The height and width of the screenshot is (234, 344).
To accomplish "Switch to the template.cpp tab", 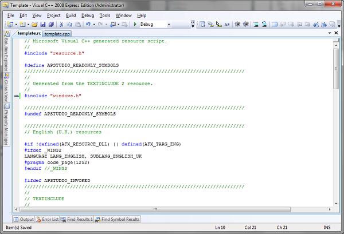I will click(57, 34).
